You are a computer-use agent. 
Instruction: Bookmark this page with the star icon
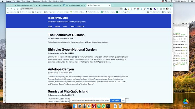(121, 9)
